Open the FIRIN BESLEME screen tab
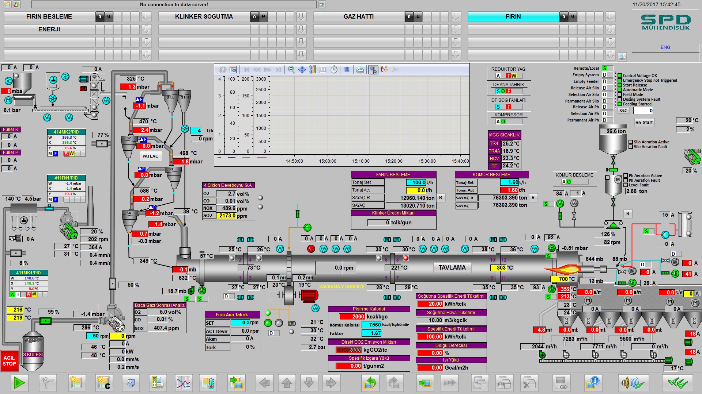Viewport: 702px width, 394px height. pyautogui.click(x=49, y=16)
